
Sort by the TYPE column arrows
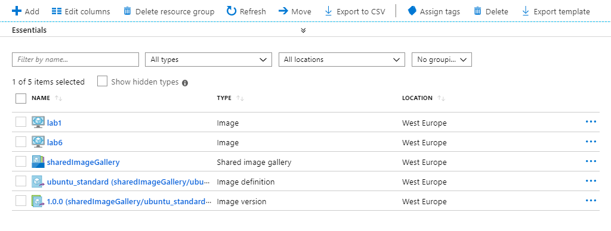(x=240, y=98)
